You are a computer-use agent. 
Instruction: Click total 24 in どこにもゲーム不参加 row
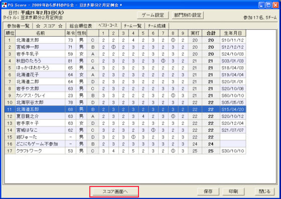pos(211,144)
